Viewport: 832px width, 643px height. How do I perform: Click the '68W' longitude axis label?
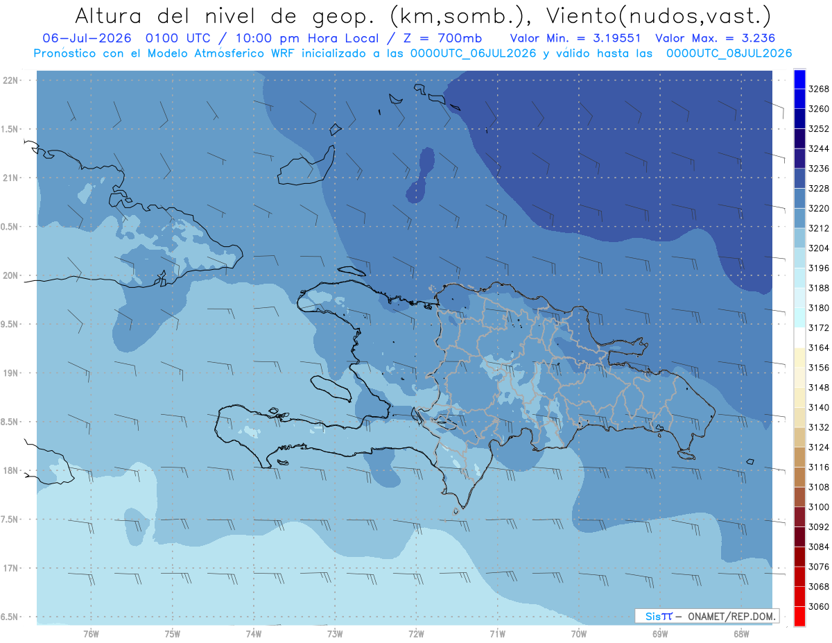coord(740,633)
